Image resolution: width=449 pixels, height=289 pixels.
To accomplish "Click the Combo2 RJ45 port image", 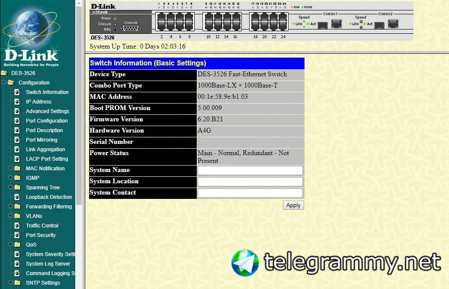I will (393, 23).
